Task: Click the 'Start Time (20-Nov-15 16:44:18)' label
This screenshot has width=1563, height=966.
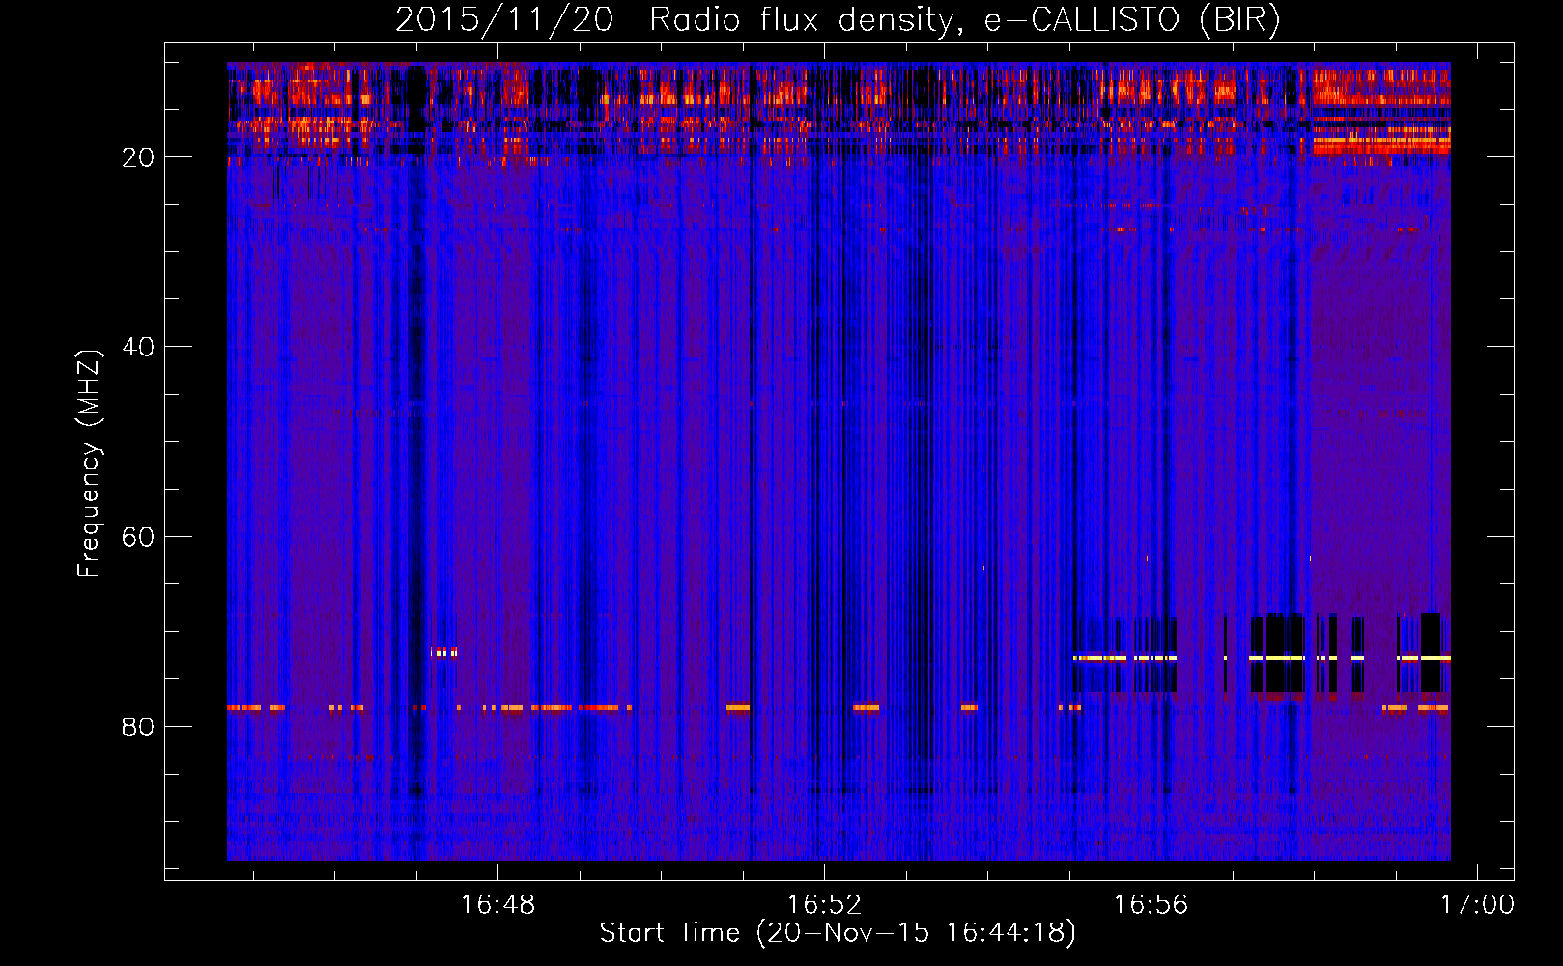Action: click(838, 933)
